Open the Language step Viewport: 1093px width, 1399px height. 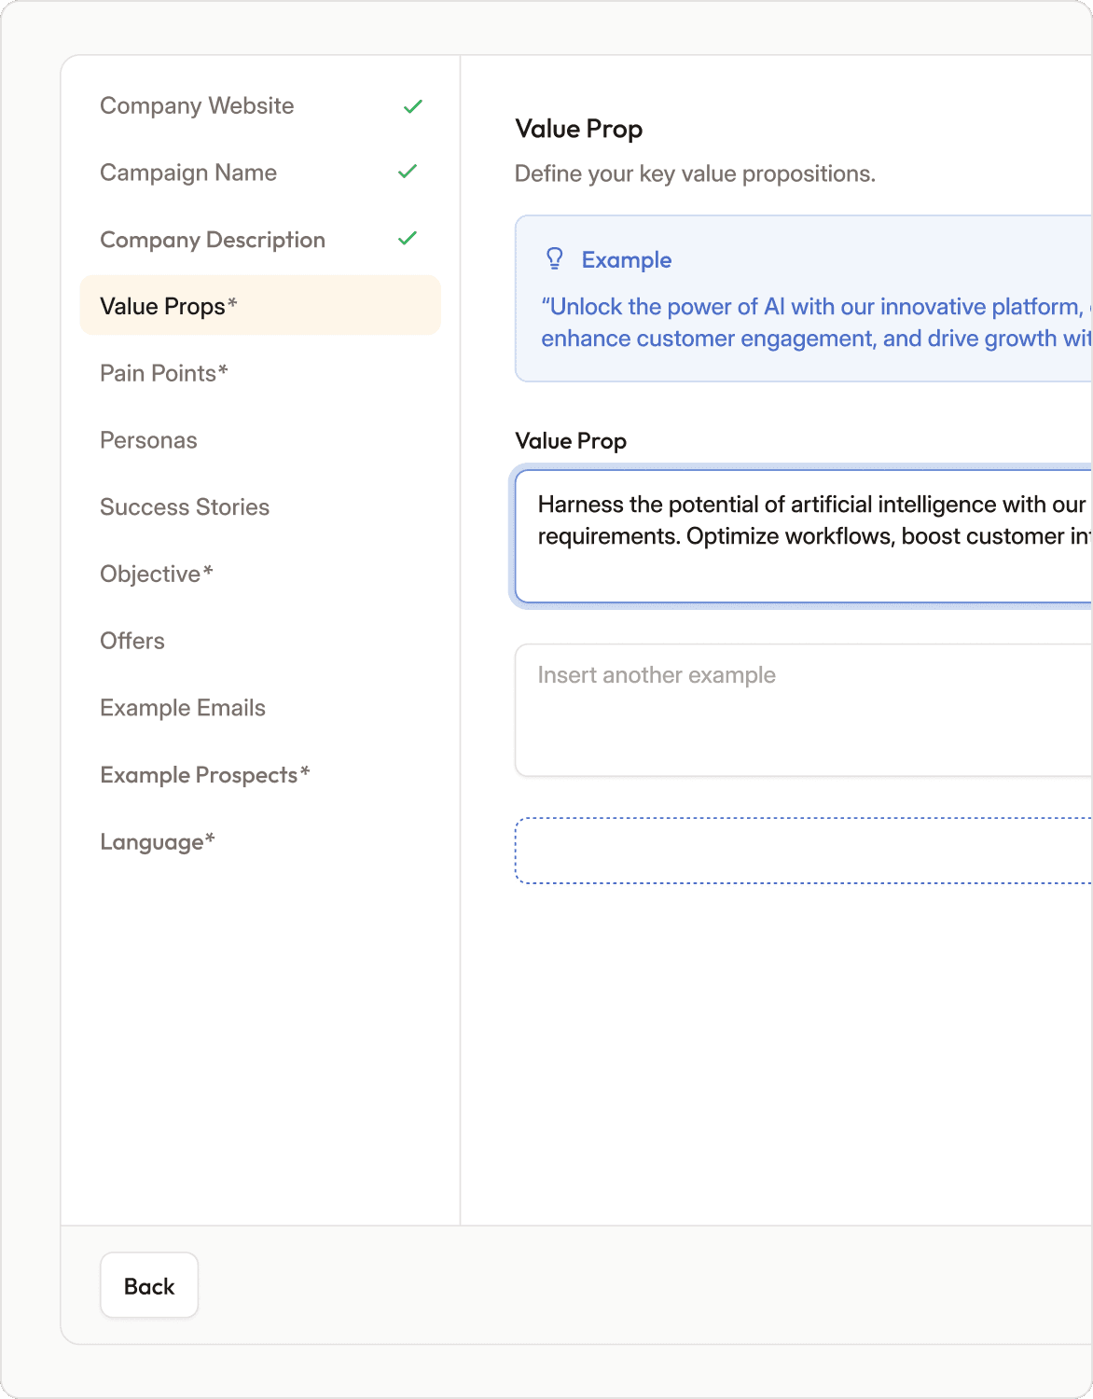[260, 842]
